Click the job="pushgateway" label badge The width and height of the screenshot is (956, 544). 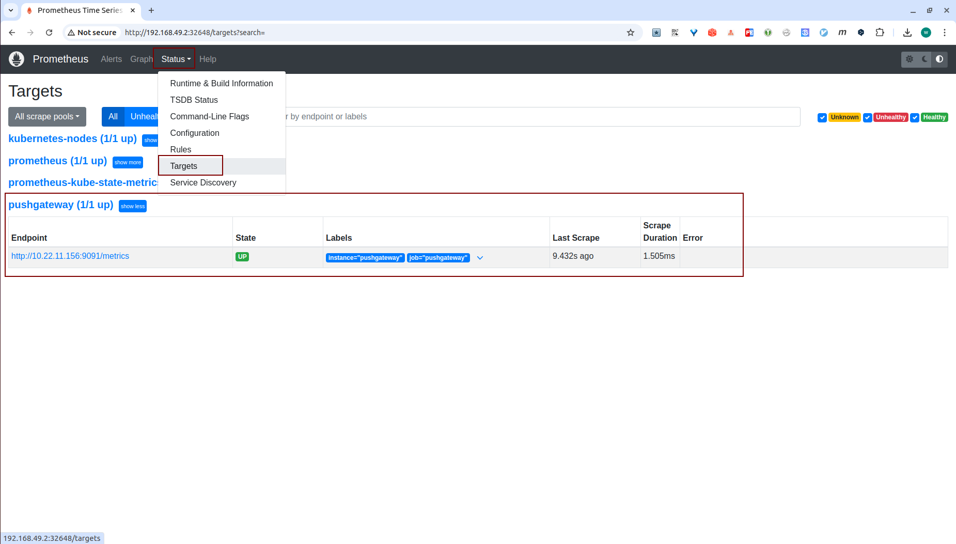click(x=438, y=258)
